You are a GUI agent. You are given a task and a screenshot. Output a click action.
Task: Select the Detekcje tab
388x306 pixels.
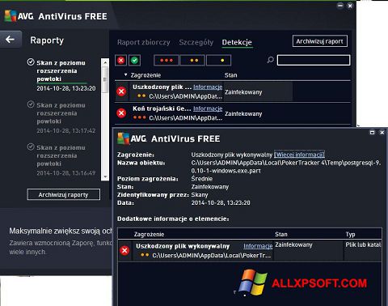[237, 42]
